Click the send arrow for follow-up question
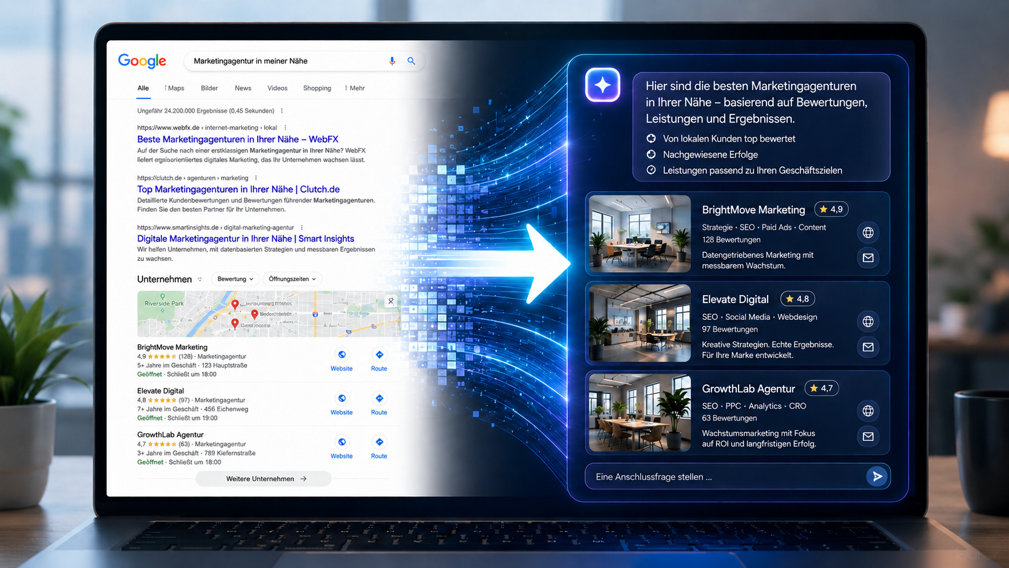 [x=877, y=476]
